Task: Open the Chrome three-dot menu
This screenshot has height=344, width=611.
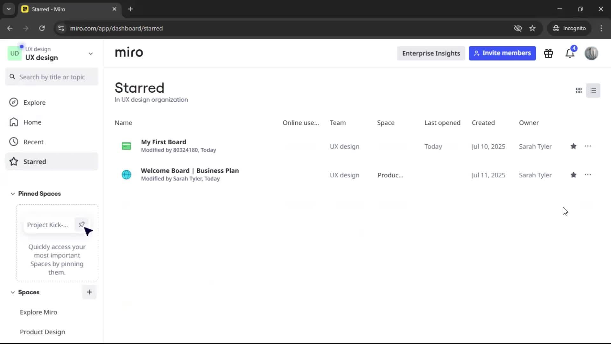Action: tap(601, 28)
